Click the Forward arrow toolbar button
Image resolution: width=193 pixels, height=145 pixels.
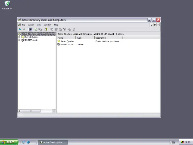tap(24, 29)
